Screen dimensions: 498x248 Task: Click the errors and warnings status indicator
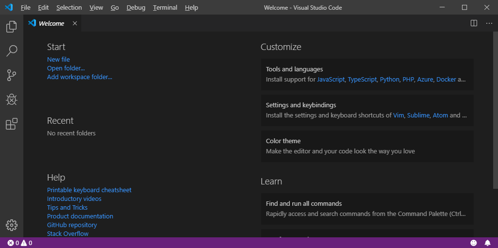19,243
